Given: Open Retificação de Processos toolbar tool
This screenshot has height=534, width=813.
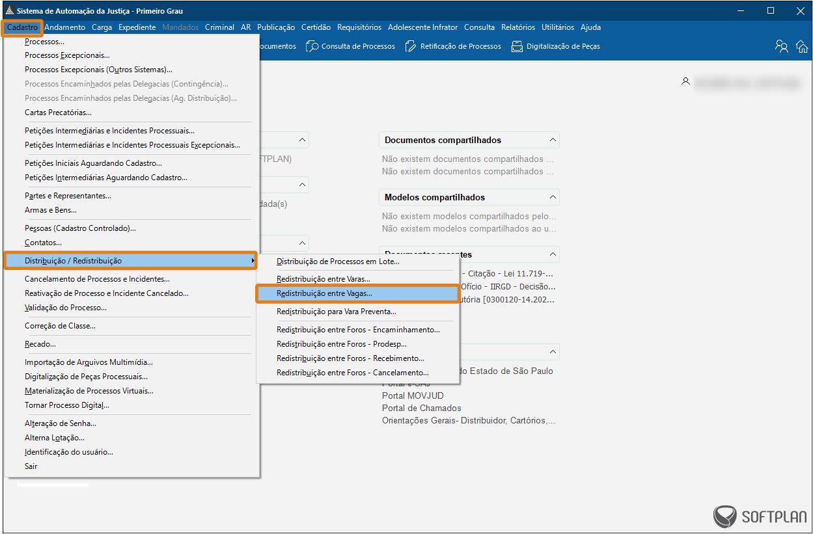Looking at the screenshot, I should tap(453, 46).
